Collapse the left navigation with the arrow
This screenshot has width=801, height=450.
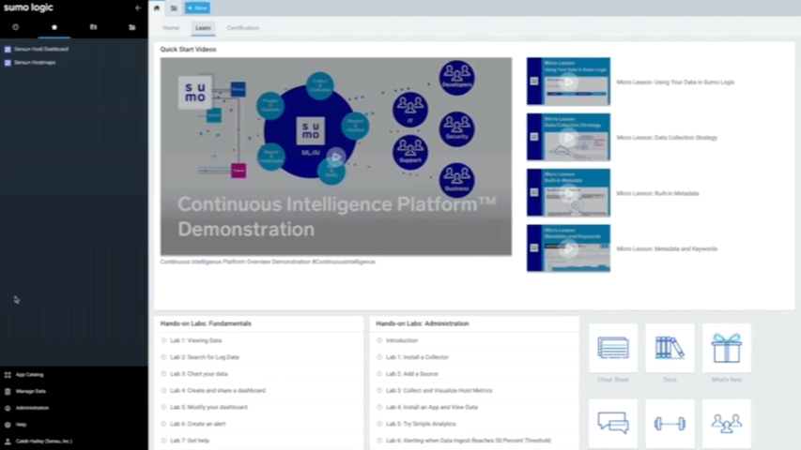(x=138, y=7)
